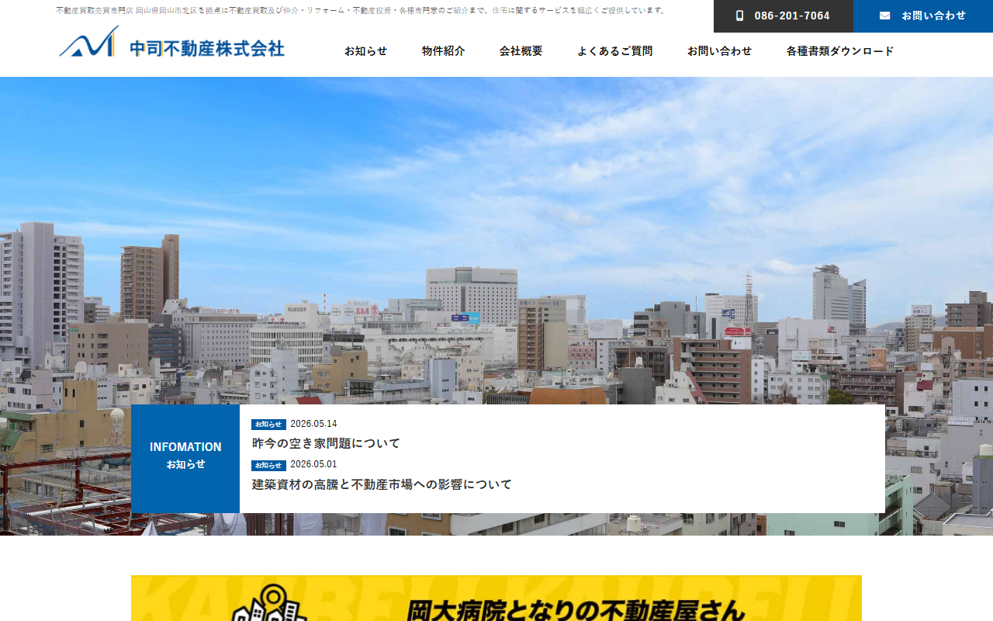
Task: Click the envelope icon in the contact button
Action: 884,16
